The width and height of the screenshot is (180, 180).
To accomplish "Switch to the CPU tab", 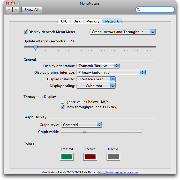I will (x=64, y=21).
